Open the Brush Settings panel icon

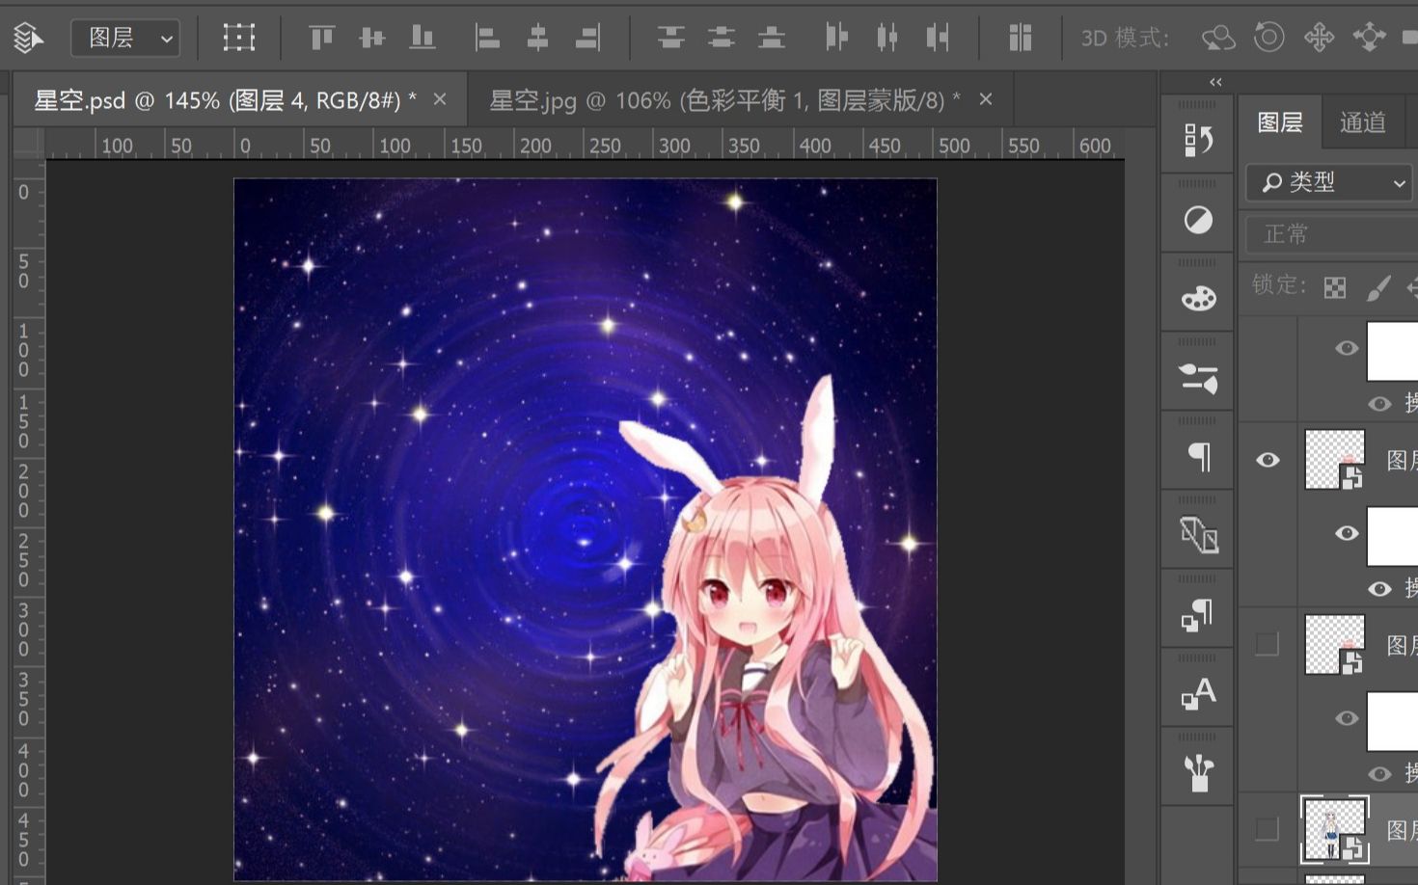(1198, 378)
